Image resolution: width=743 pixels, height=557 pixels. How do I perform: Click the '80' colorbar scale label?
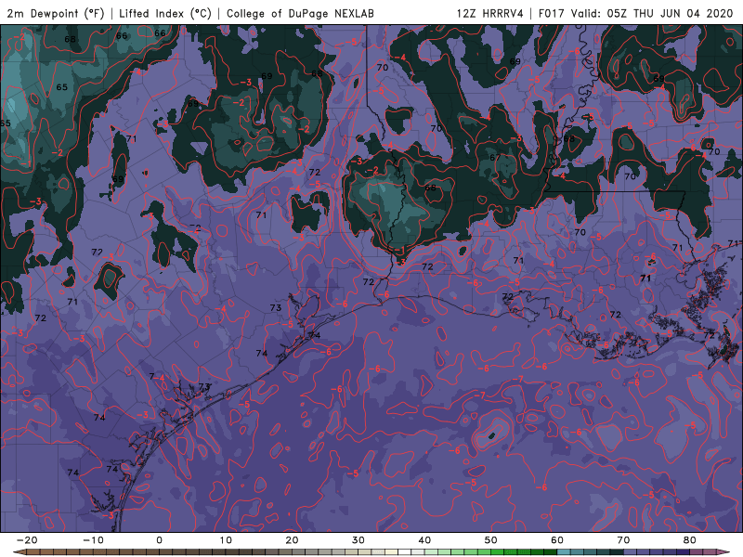(x=690, y=540)
